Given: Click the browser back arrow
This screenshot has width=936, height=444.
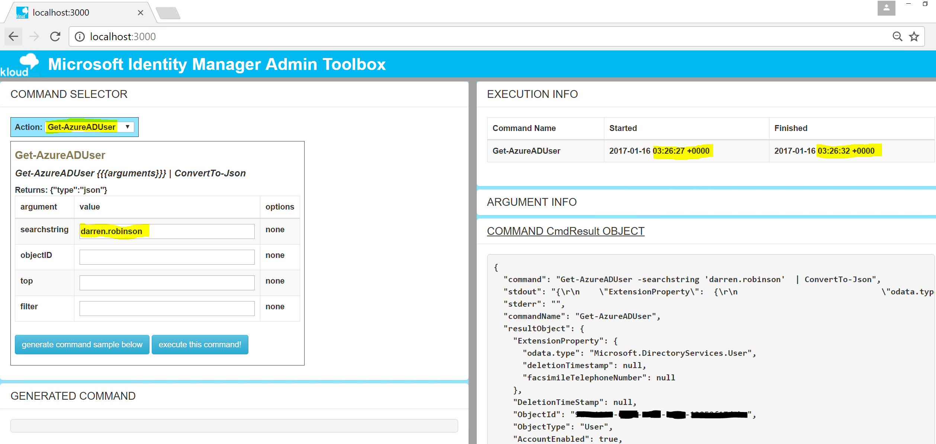Looking at the screenshot, I should (x=14, y=36).
